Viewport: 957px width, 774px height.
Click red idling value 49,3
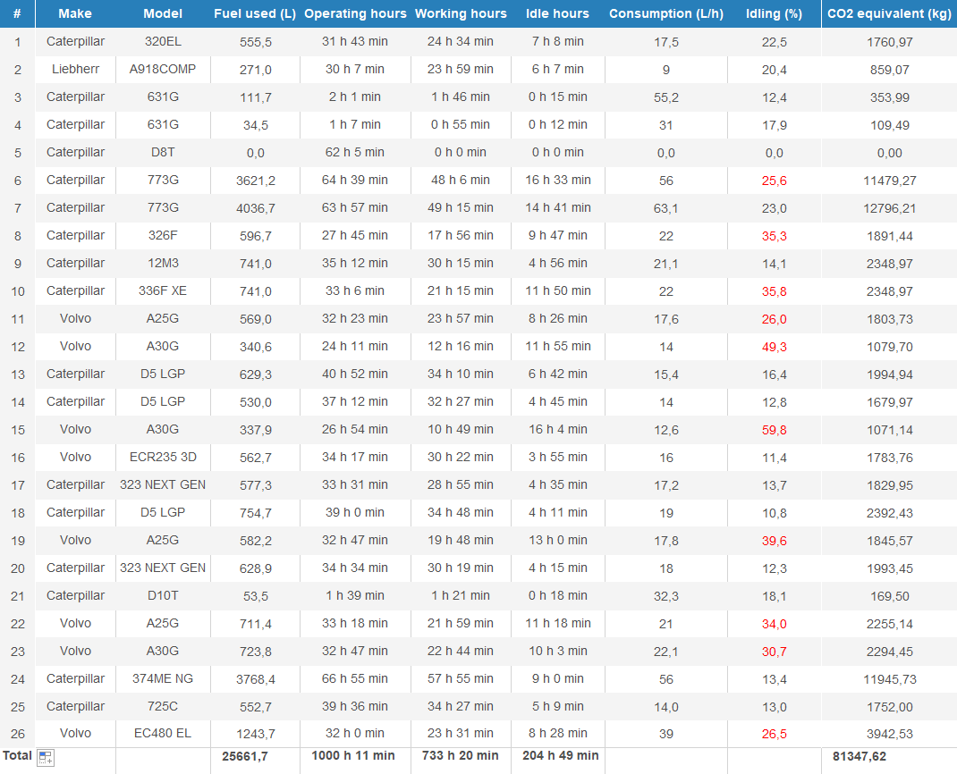coord(774,347)
